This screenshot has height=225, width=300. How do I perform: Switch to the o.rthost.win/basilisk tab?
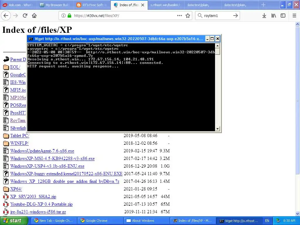tap(166, 5)
